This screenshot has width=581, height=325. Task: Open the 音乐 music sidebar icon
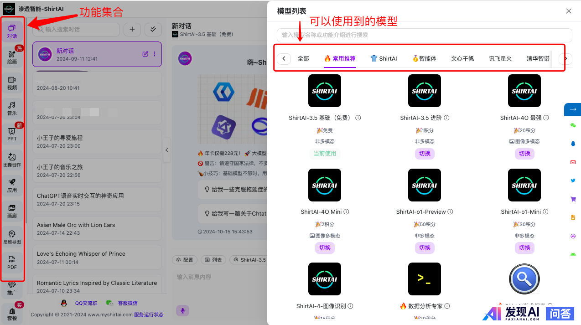(12, 108)
